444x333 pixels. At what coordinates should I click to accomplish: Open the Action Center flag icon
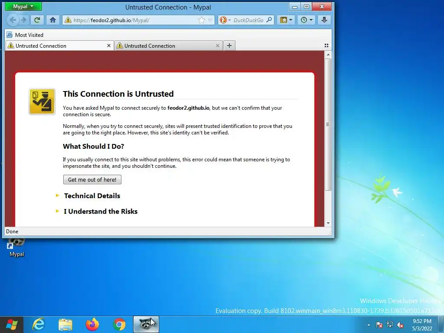tap(379, 325)
